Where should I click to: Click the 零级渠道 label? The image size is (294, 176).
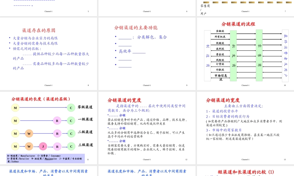tap(85, 107)
